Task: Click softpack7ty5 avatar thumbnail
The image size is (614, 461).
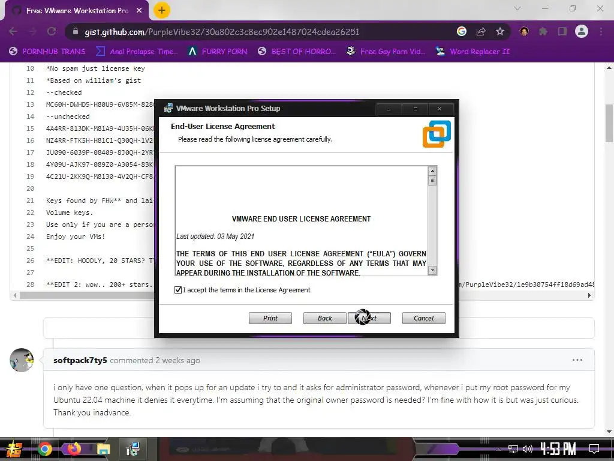Action: [22, 360]
